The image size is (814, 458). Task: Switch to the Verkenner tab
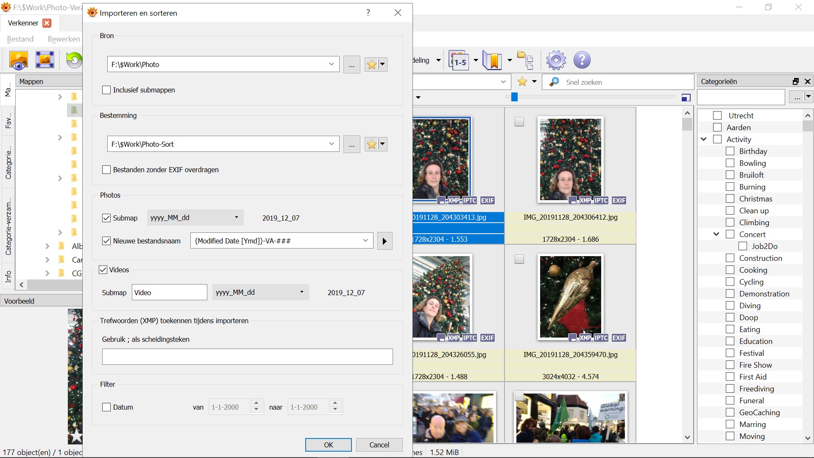click(x=23, y=23)
